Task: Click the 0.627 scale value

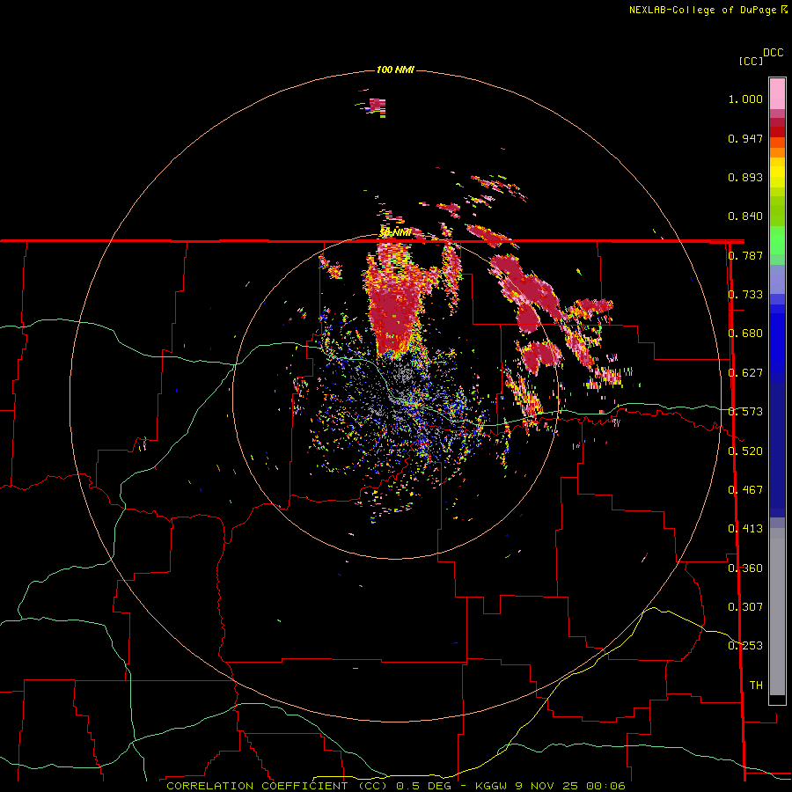Action: pos(745,373)
